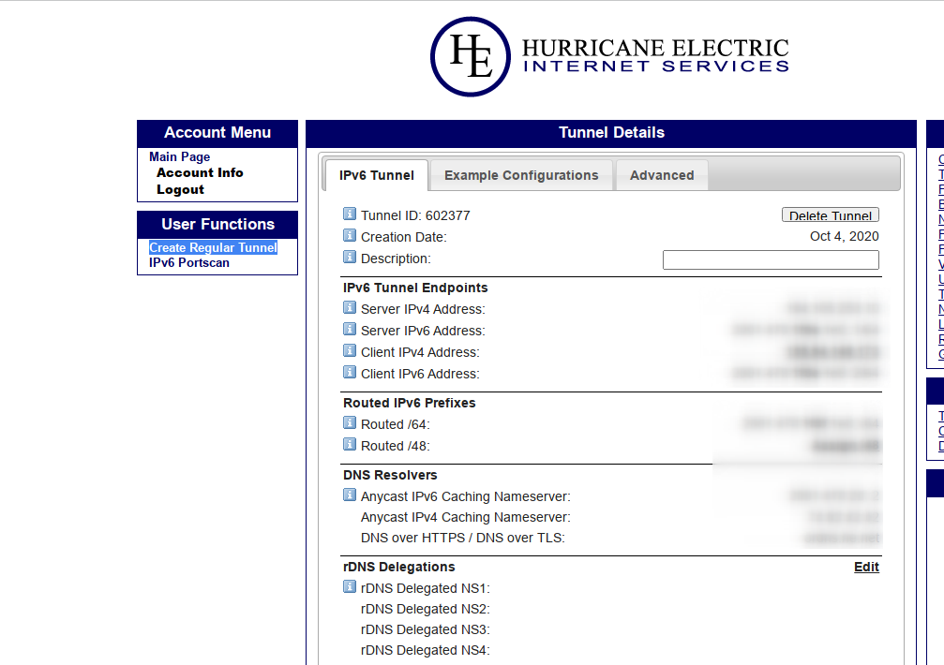Viewport: 944px width, 665px height.
Task: Click info icon for Anycast IPv6 Caching Nameserver
Action: pyautogui.click(x=349, y=495)
